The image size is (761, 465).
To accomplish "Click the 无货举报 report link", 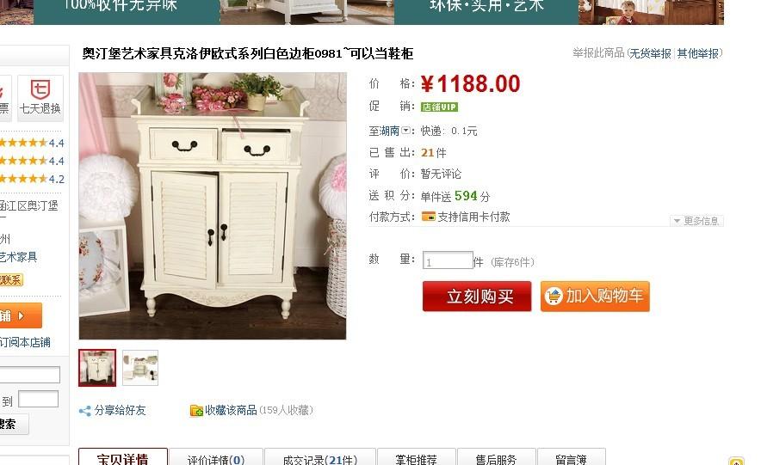I will pyautogui.click(x=650, y=53).
